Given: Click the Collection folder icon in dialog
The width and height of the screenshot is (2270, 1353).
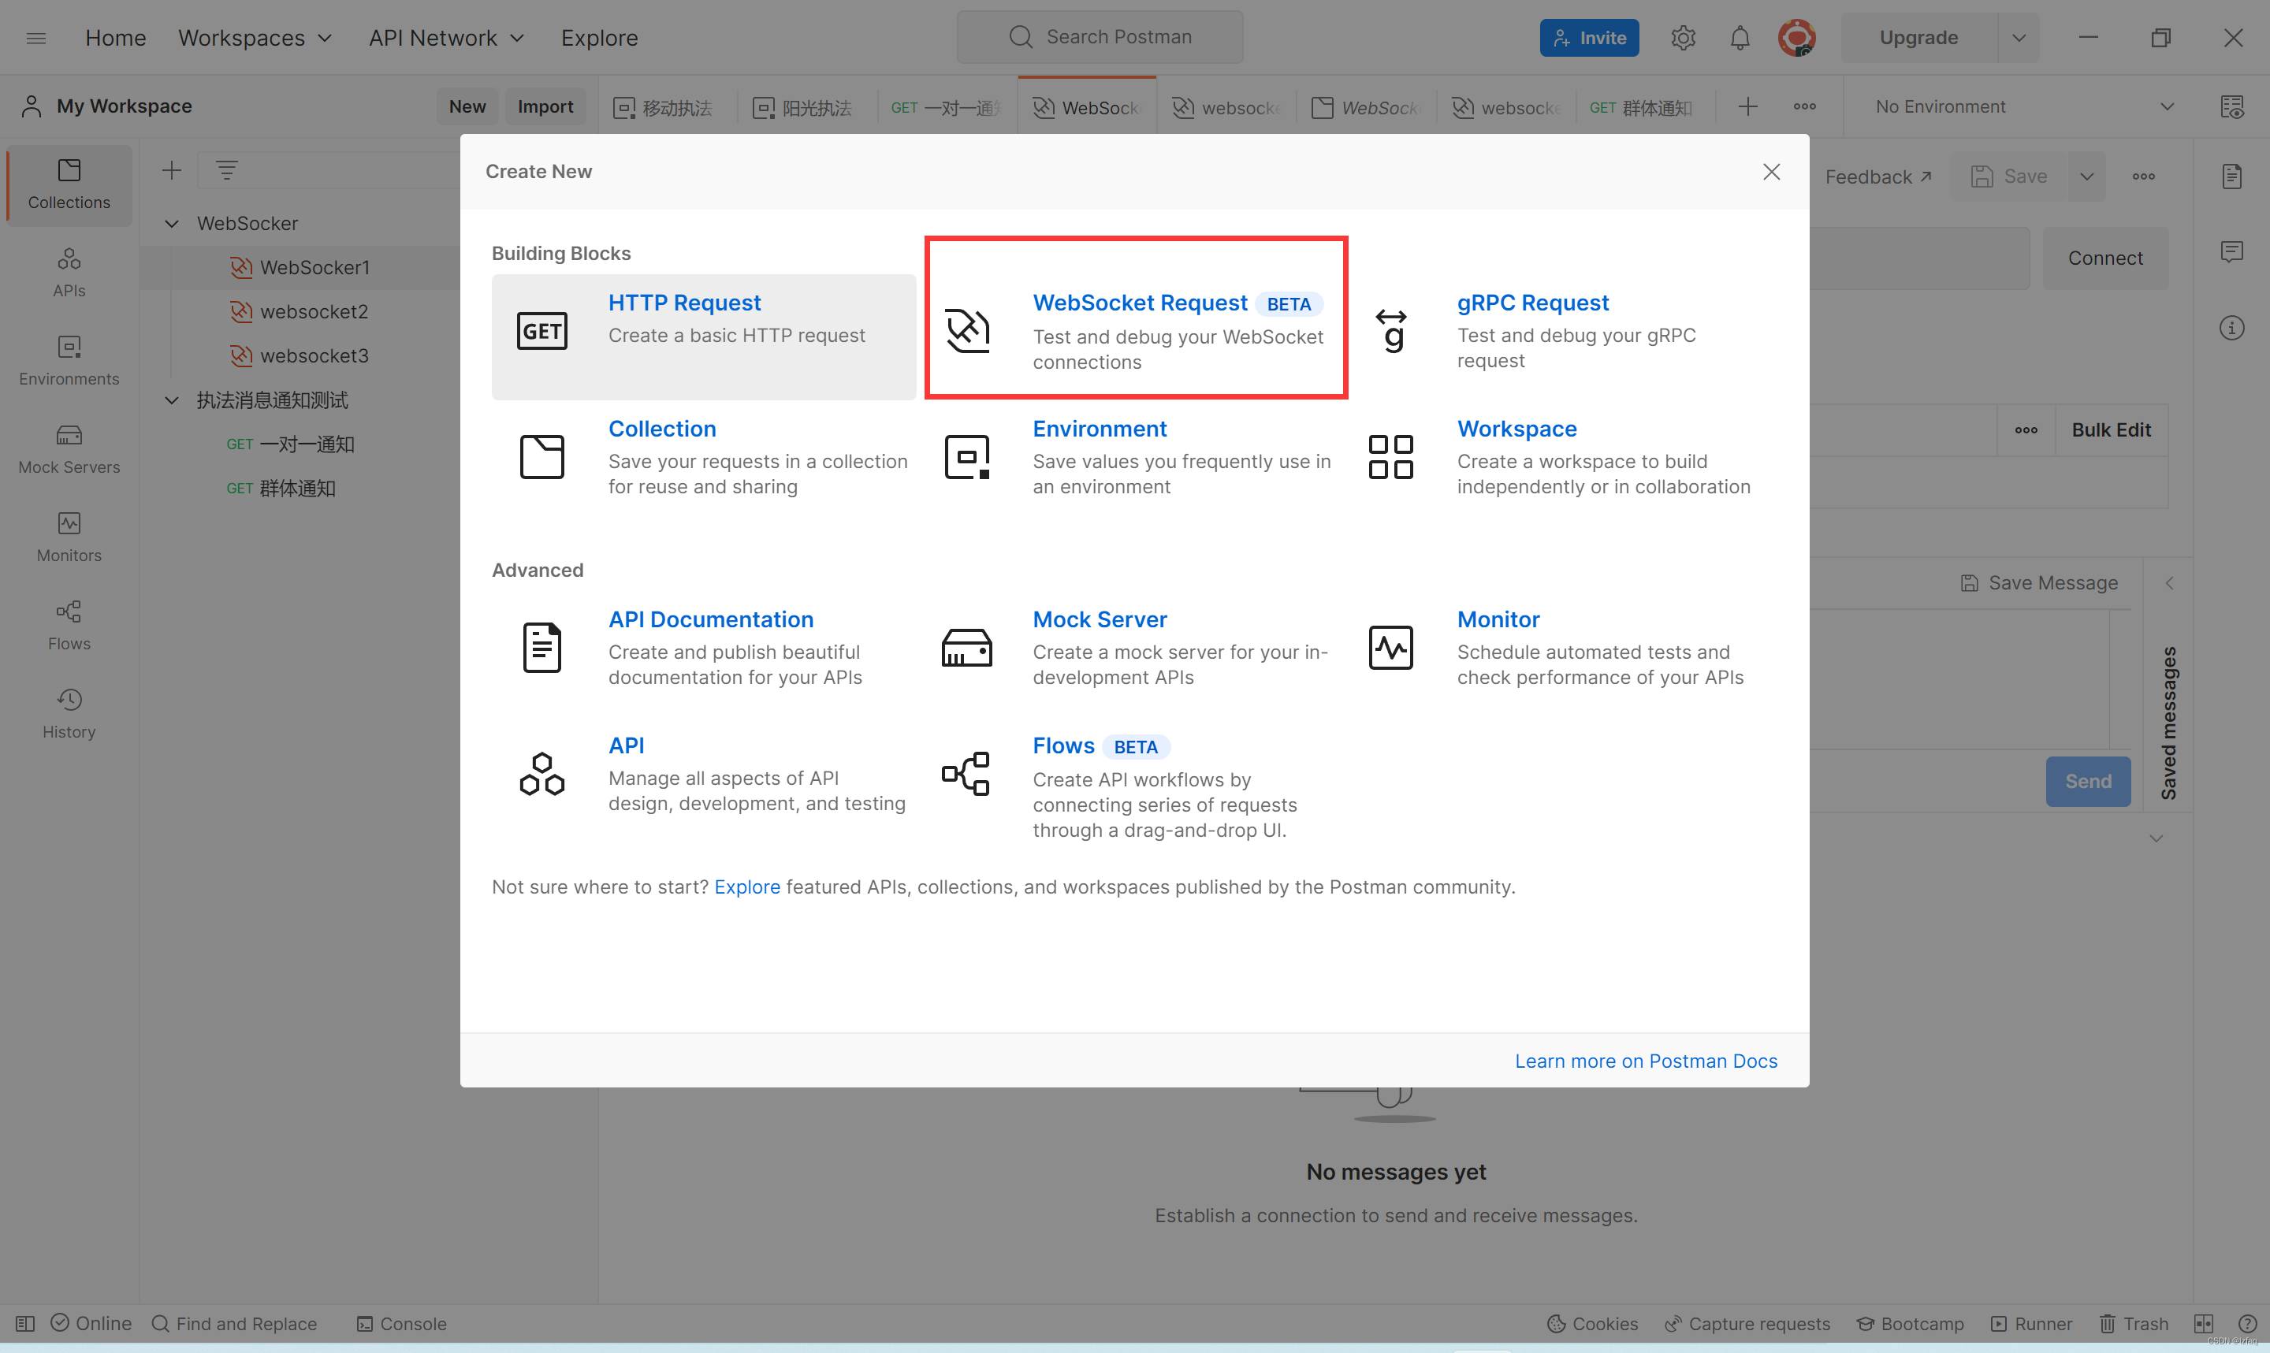Looking at the screenshot, I should (541, 456).
